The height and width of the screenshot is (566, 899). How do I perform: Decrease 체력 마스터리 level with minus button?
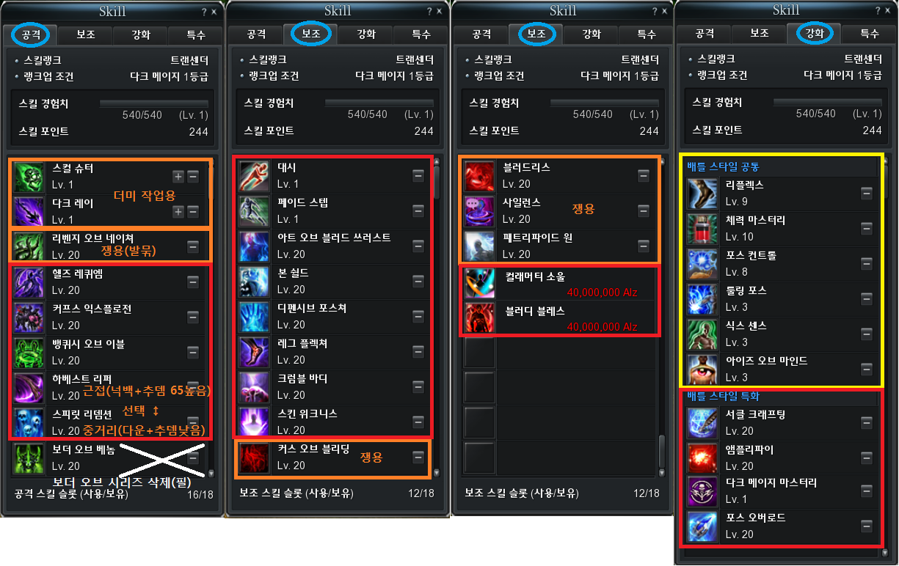tap(867, 228)
